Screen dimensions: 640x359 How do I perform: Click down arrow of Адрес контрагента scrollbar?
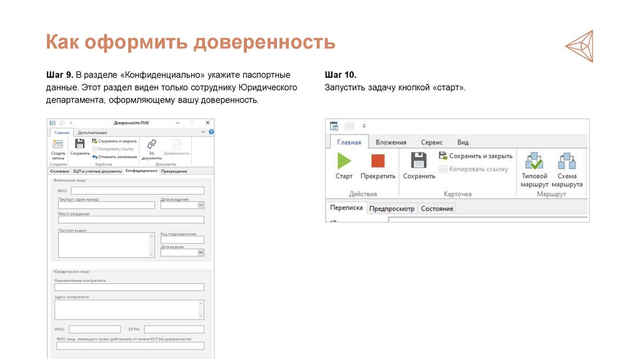[201, 316]
